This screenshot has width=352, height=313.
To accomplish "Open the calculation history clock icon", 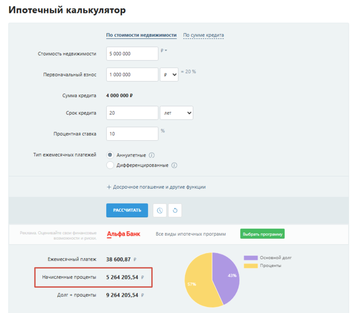I will pyautogui.click(x=159, y=210).
